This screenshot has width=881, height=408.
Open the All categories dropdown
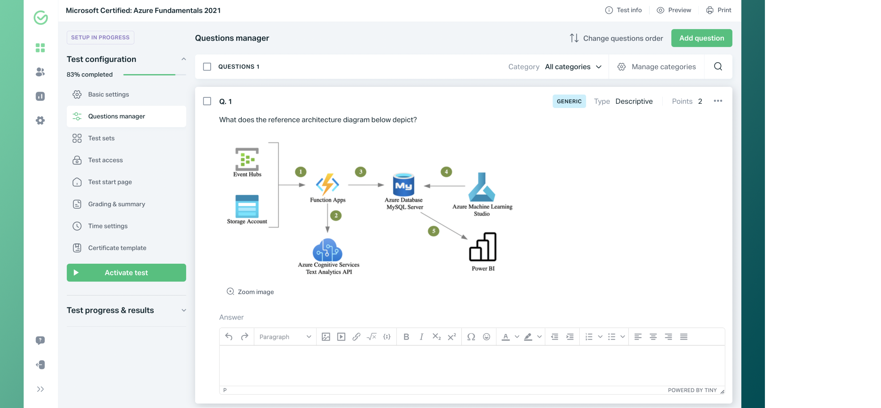point(573,67)
